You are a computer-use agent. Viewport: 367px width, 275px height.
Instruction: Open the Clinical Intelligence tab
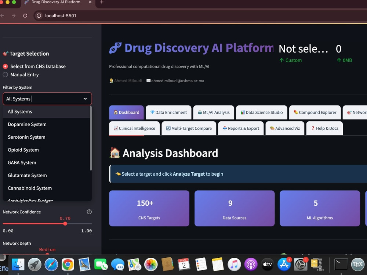[134, 128]
